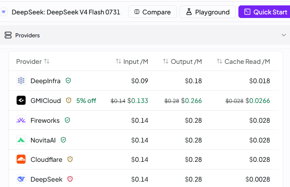Click the DeepInfra provider logo icon

tap(21, 80)
